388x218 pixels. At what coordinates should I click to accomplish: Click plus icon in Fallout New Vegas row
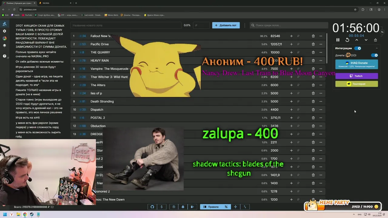tap(291, 36)
